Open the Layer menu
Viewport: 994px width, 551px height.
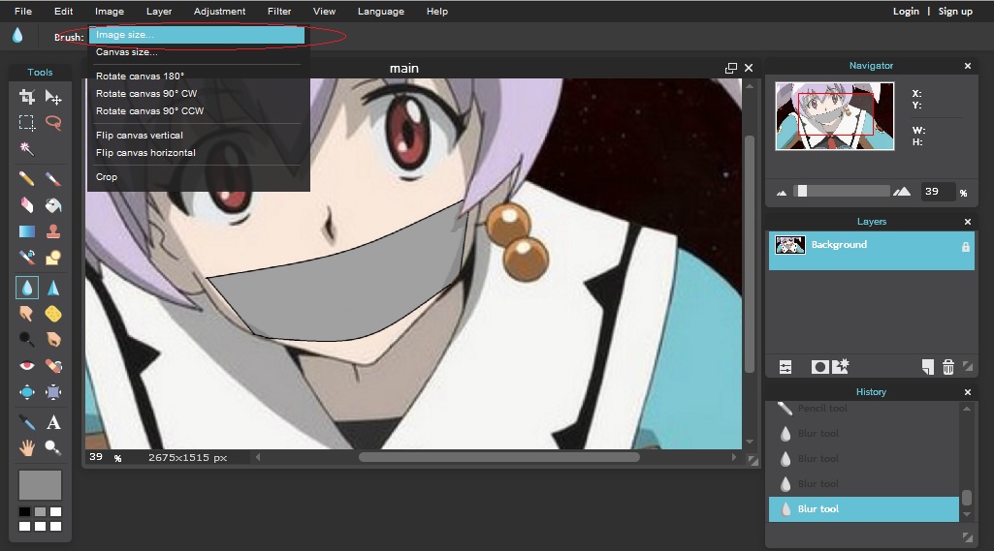click(x=158, y=11)
